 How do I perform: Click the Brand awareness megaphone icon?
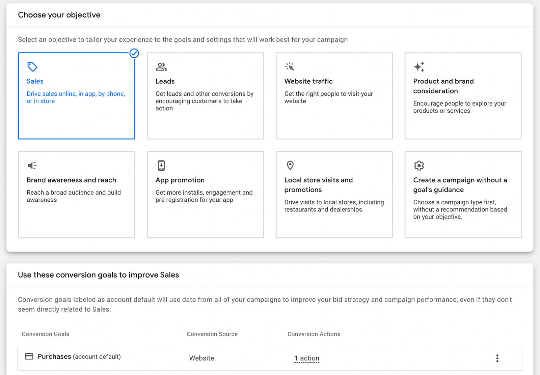32,166
